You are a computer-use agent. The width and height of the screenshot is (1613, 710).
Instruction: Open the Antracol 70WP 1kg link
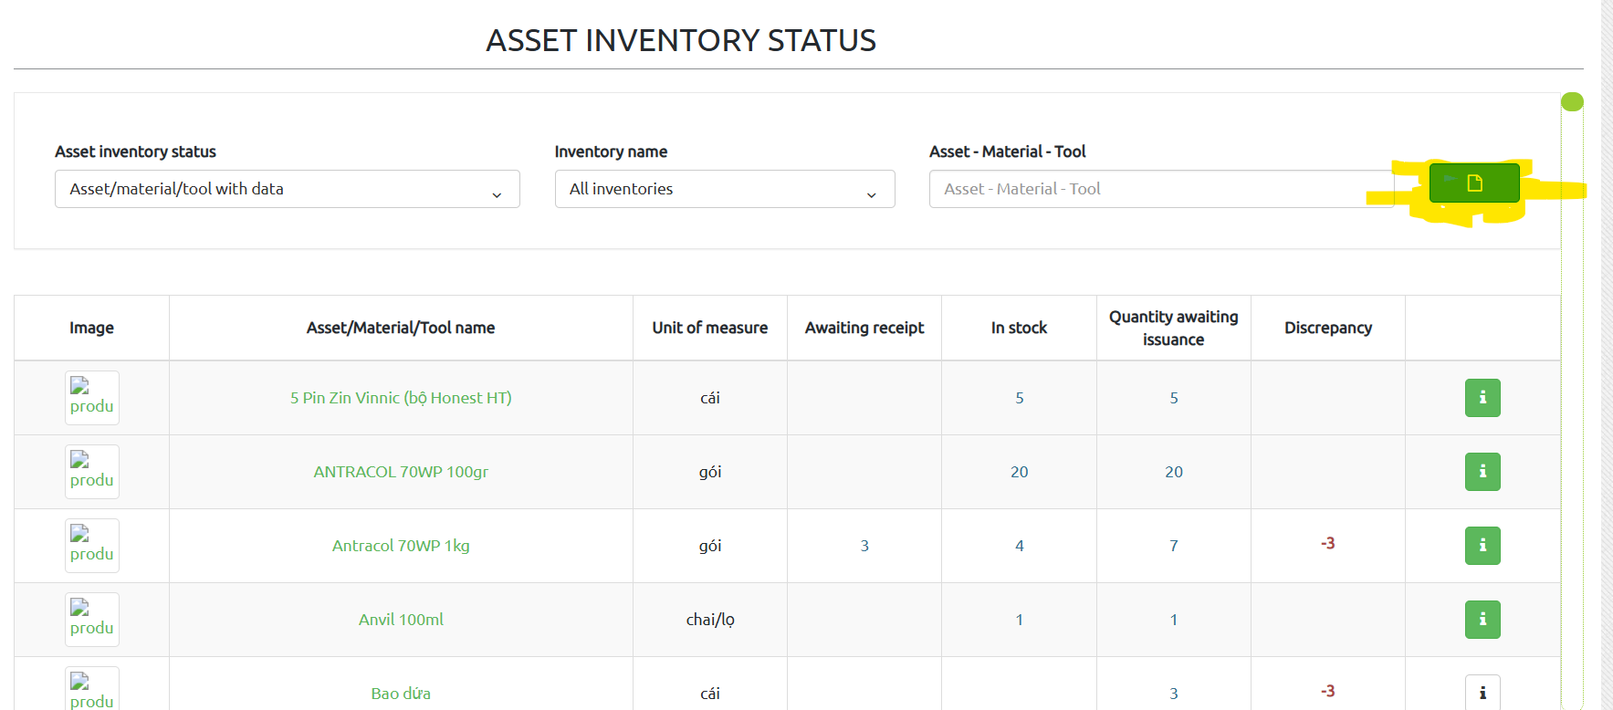[x=401, y=546]
